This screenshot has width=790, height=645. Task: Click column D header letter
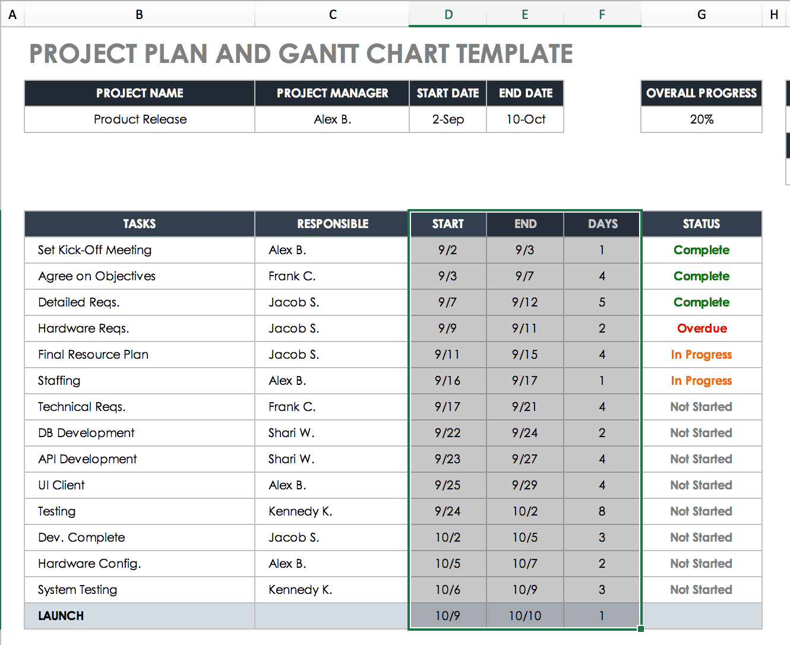448,14
